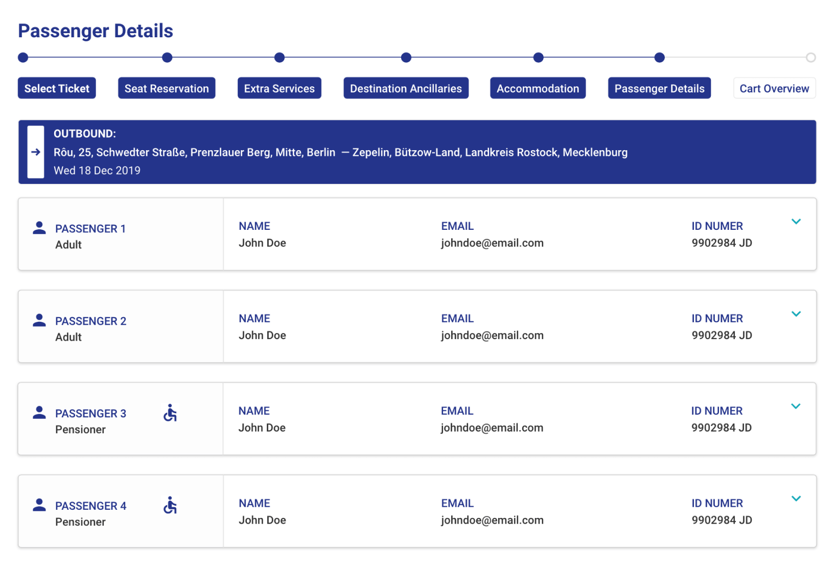Click progress dot above Select Ticket
Screen dimensions: 836x568
coord(23,58)
